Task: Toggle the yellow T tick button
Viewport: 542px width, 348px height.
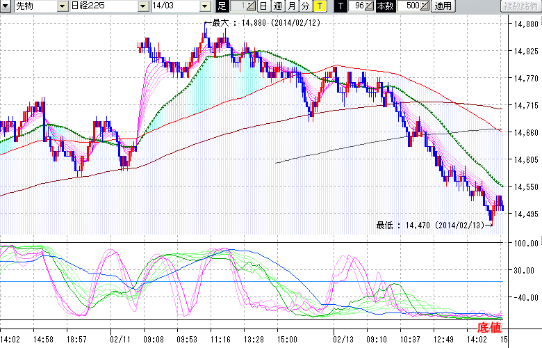Action: coord(319,6)
